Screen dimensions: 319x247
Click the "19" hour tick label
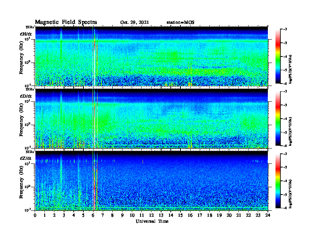[x=219, y=216]
